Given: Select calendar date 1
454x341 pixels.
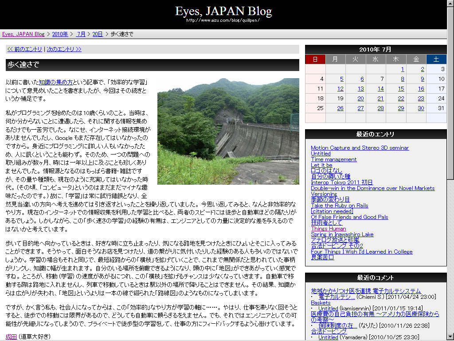Looking at the screenshot, I should pos(403,69).
